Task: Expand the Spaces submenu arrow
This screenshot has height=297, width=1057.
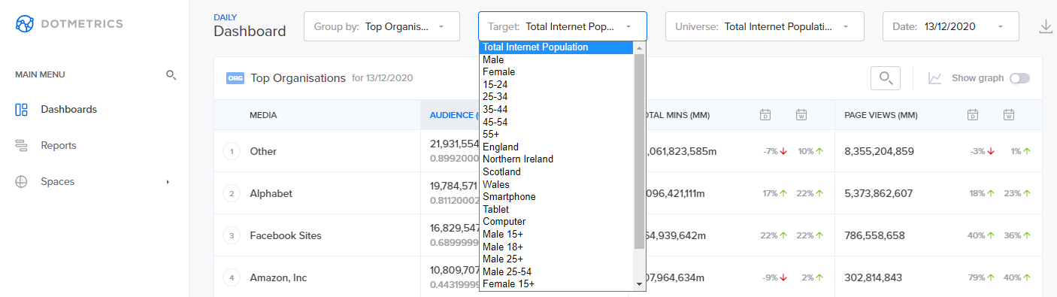Action: click(x=168, y=182)
